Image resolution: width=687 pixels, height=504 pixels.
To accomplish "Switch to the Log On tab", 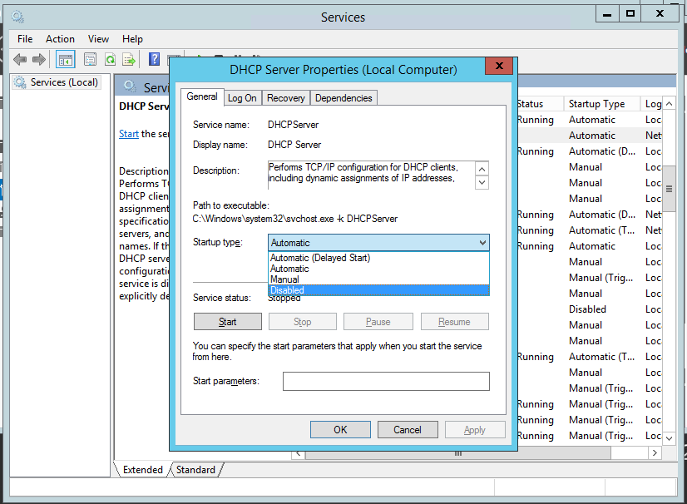I will pos(242,98).
